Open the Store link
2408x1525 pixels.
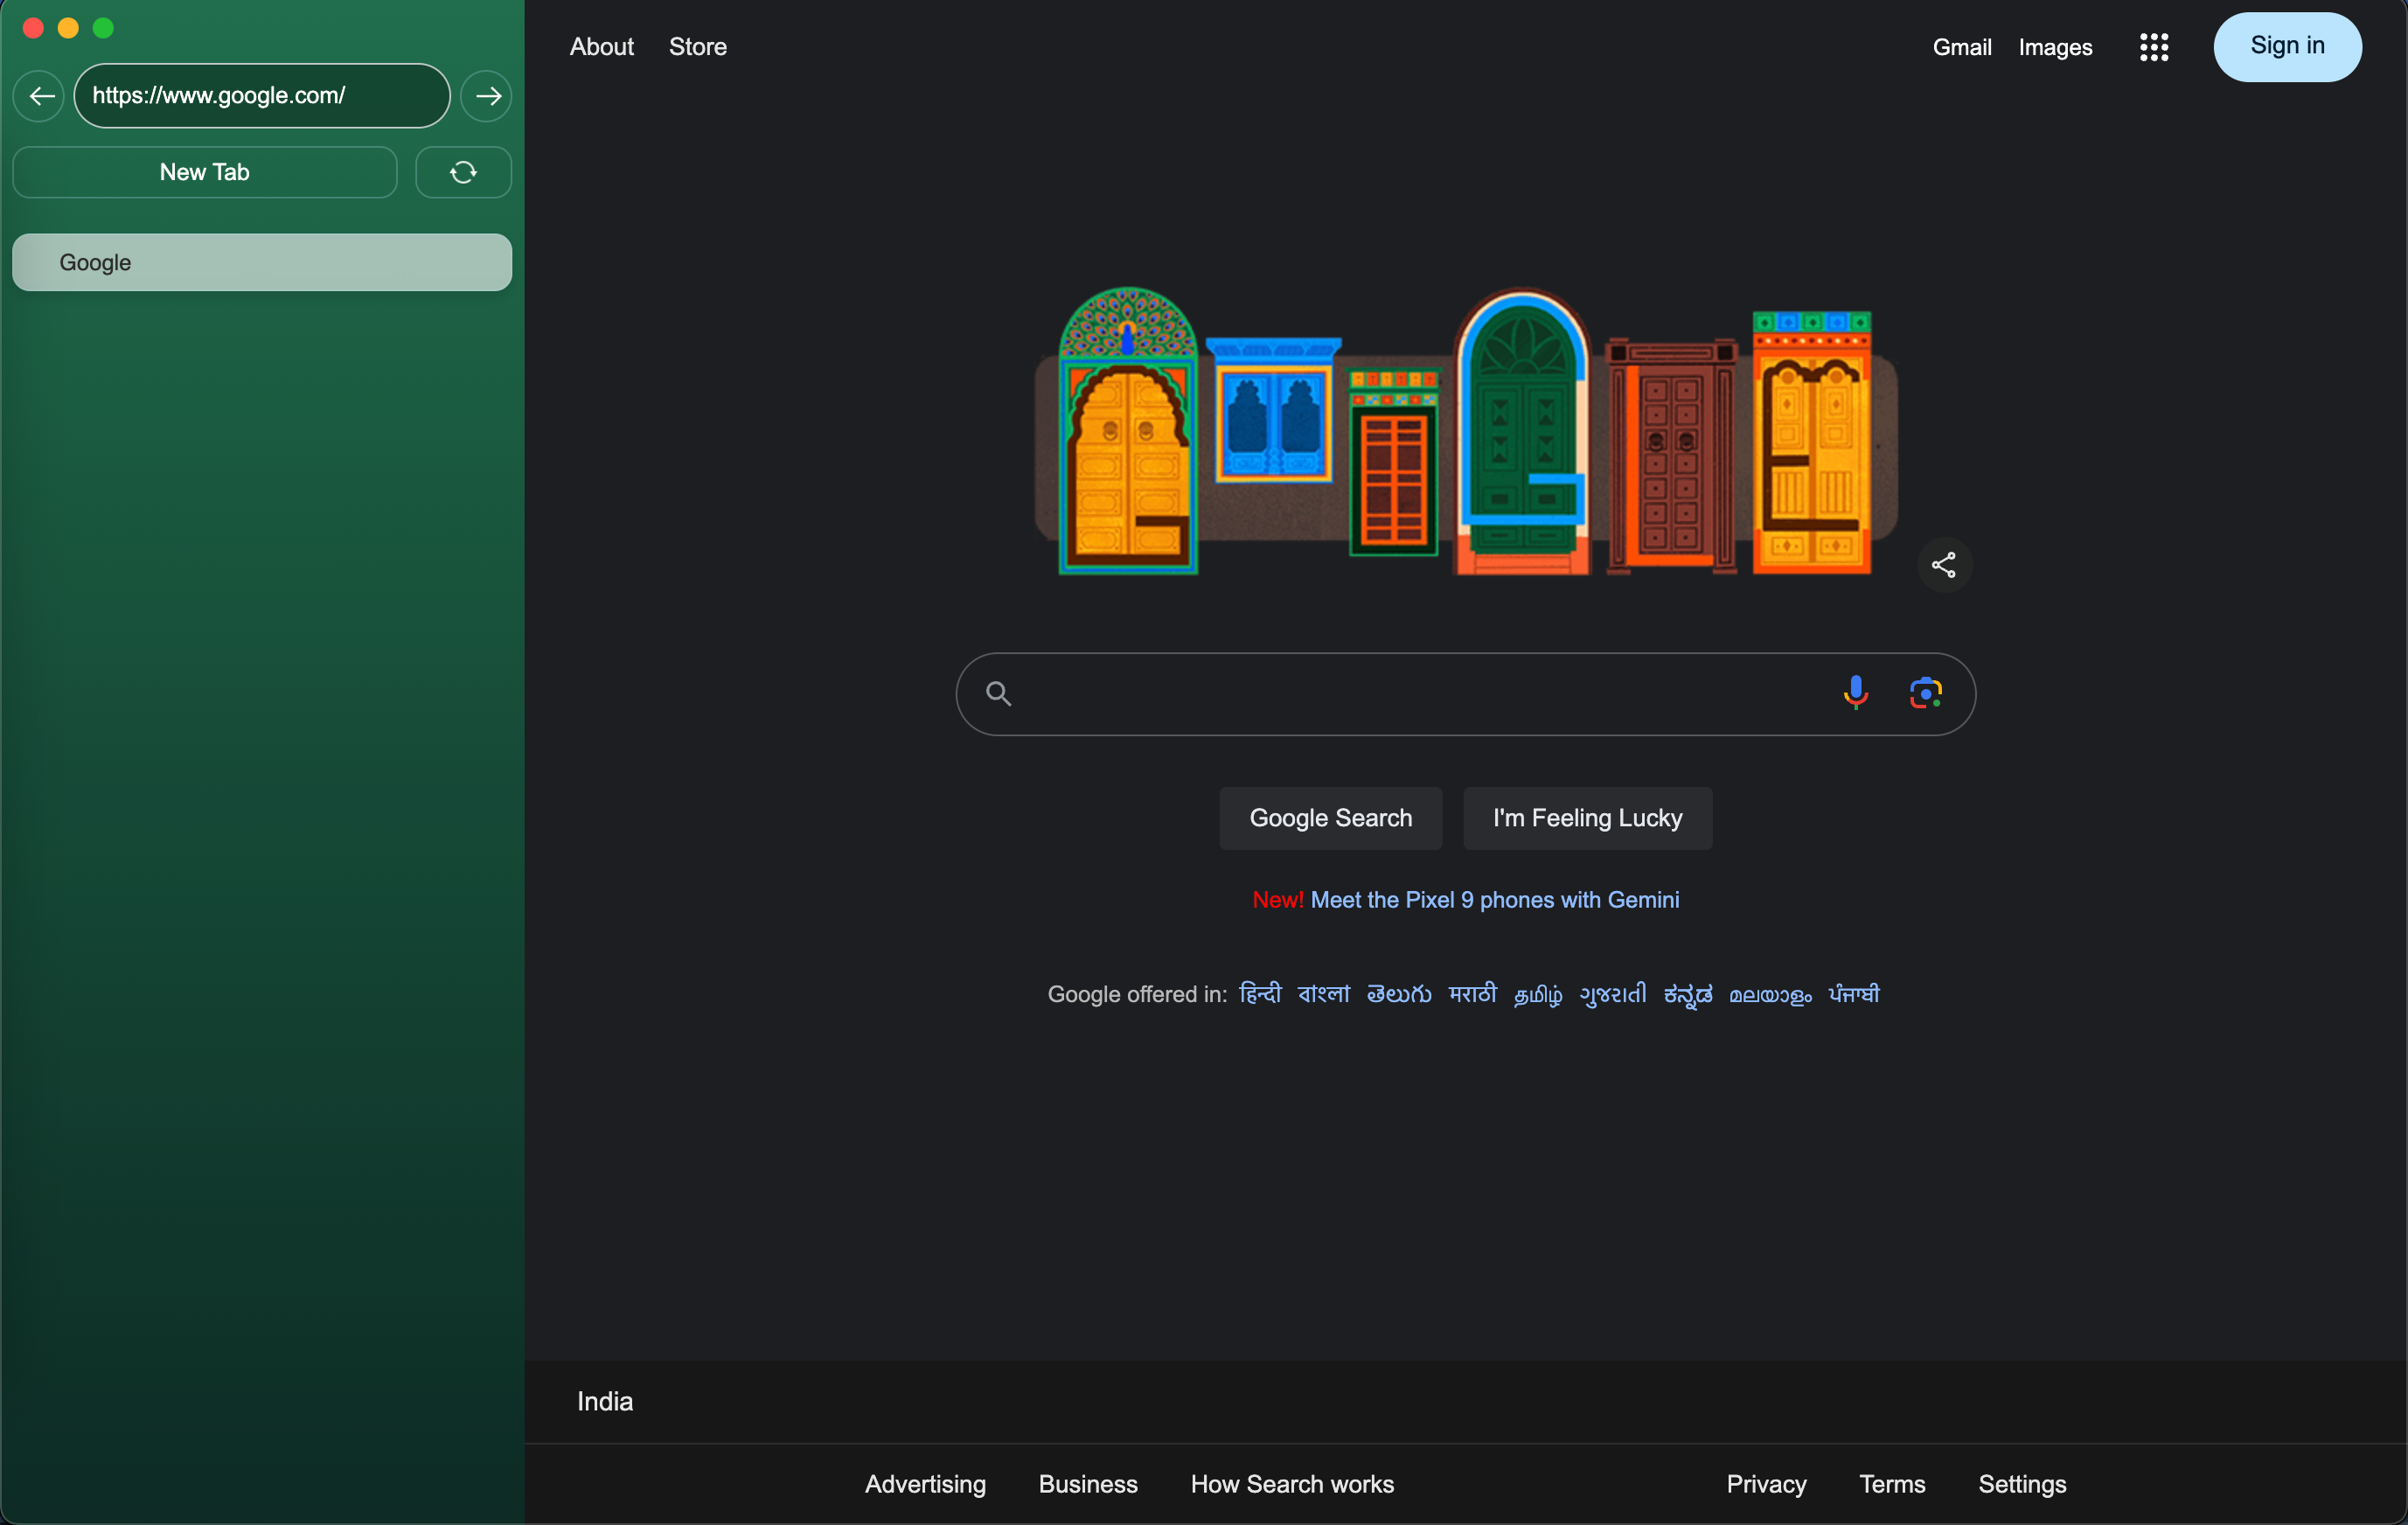[698, 47]
